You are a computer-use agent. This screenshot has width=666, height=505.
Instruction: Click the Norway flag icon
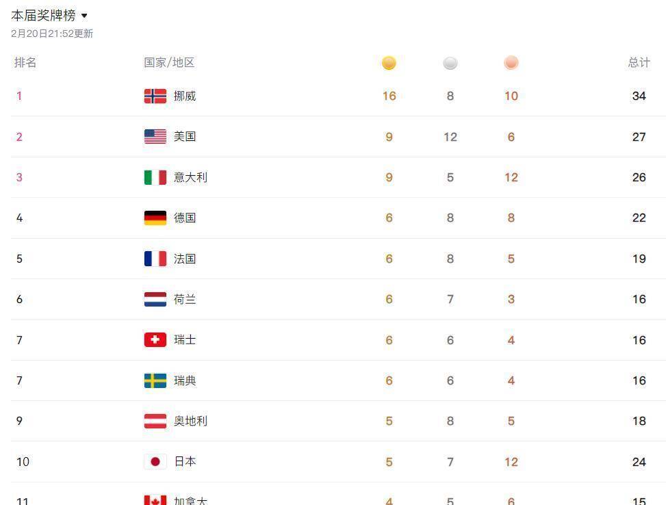[x=155, y=96]
